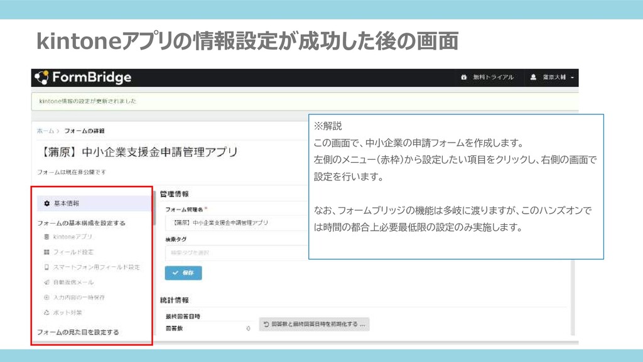Click the 検索タグ label
The image size is (643, 362).
coord(176,239)
